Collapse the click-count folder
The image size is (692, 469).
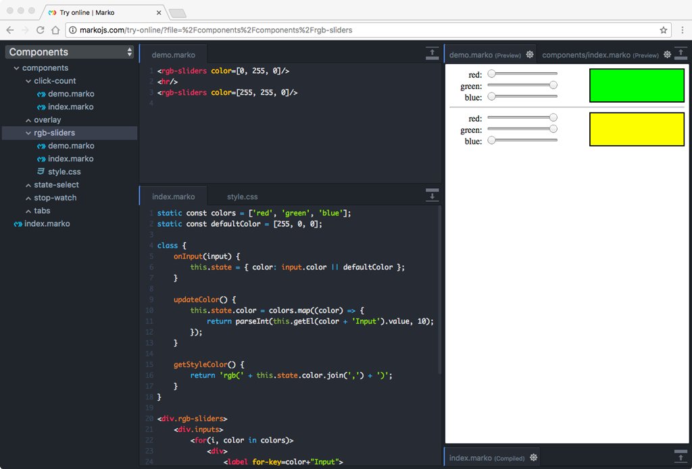pyautogui.click(x=28, y=81)
